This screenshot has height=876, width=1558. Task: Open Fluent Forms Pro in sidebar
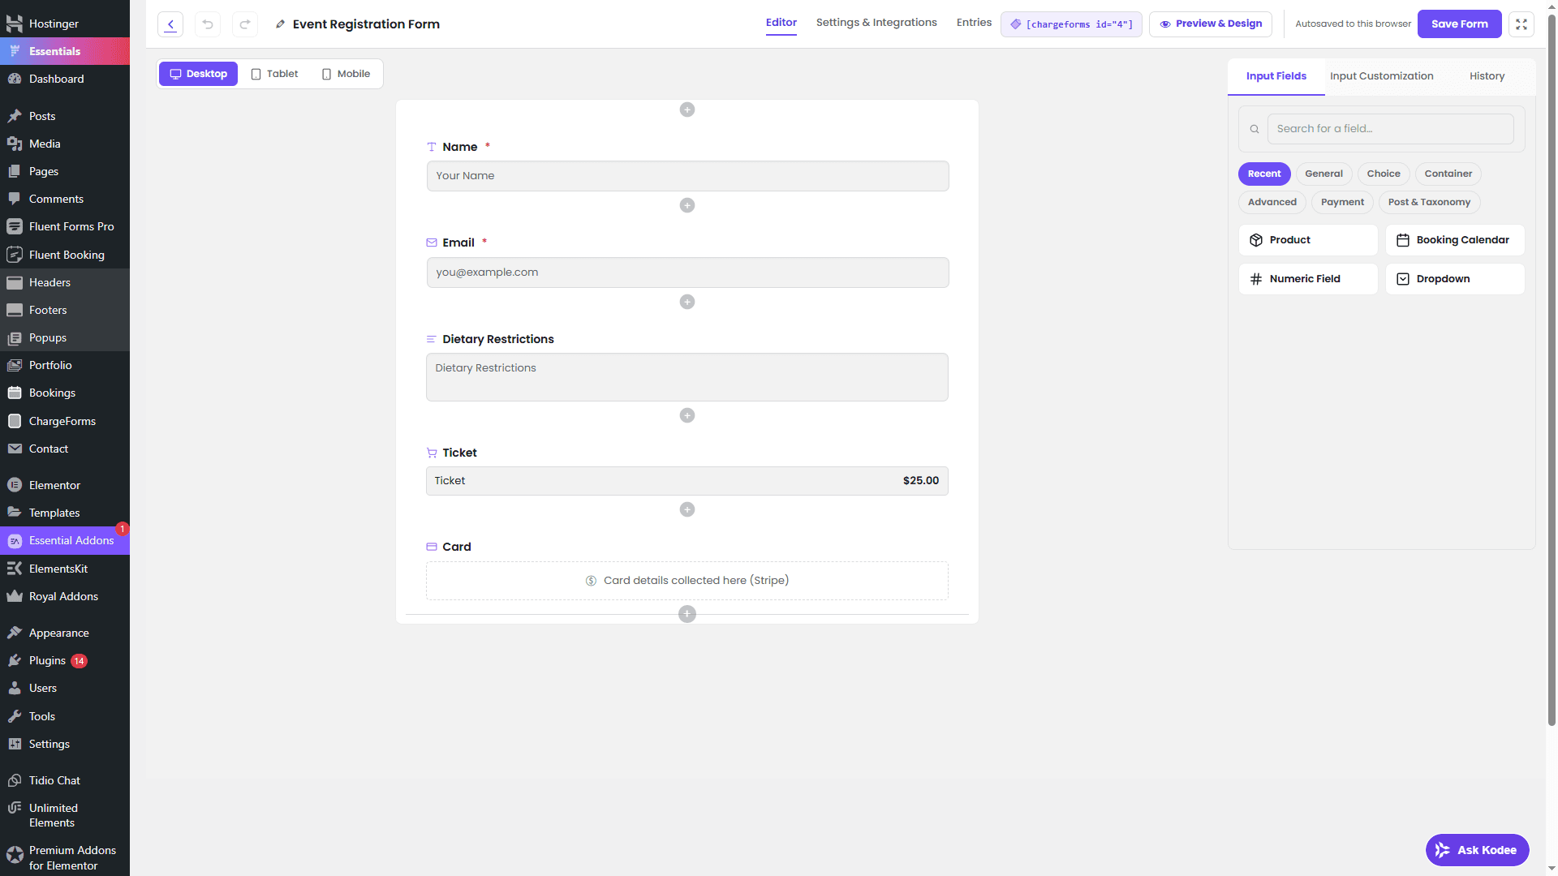pos(65,226)
